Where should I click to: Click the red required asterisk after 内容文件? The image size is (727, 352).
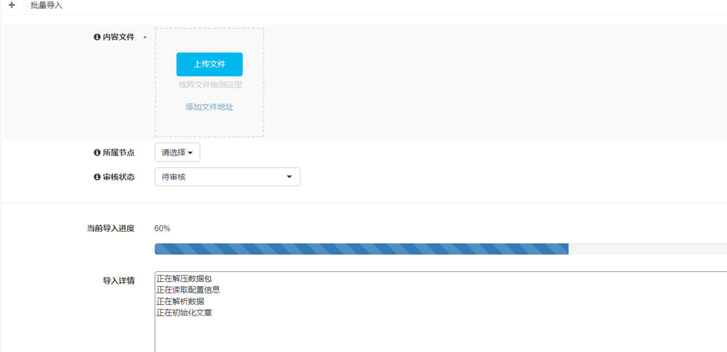[145, 38]
